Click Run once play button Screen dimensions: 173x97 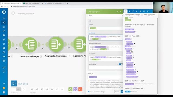[14, 84]
